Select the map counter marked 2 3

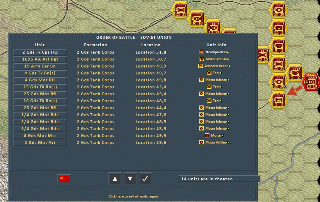click(278, 100)
